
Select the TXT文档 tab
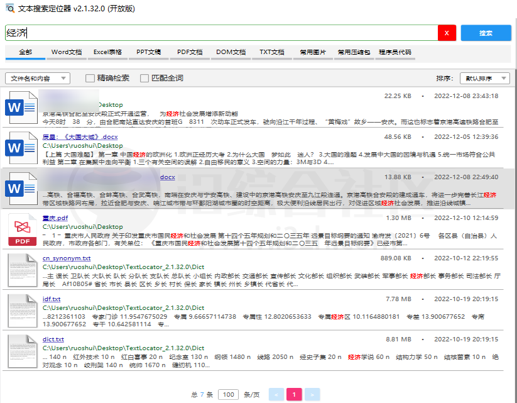tap(271, 52)
